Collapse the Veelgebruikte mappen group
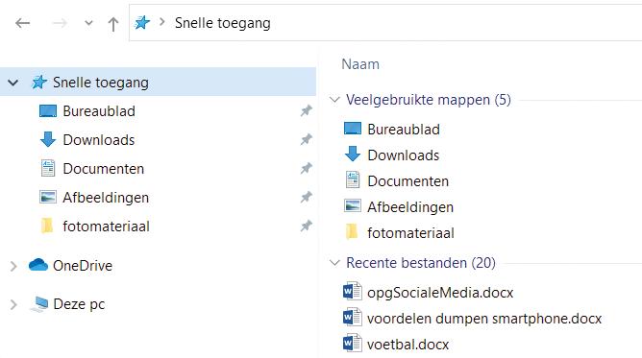The width and height of the screenshot is (642, 358). 334,100
